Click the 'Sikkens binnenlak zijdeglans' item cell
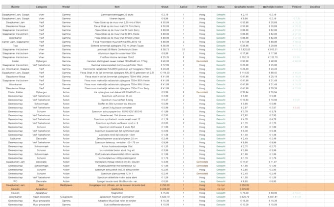This screenshot has height=207, width=334. [117, 46]
